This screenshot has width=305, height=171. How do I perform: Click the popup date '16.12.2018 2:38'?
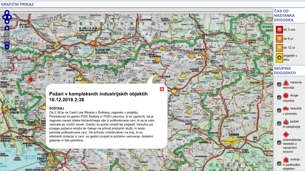click(x=66, y=100)
